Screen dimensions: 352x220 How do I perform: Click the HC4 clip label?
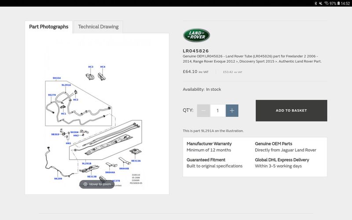(103, 67)
